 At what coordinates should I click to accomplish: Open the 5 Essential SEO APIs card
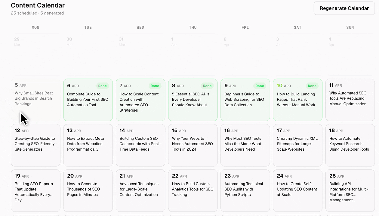[x=193, y=100]
